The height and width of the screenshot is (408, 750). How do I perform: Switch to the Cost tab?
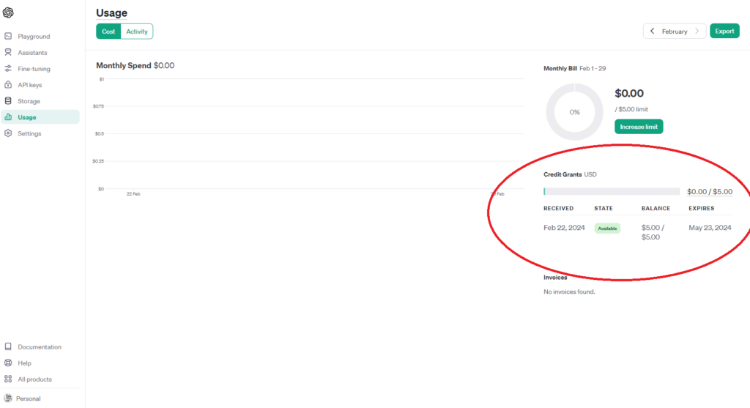tap(108, 31)
